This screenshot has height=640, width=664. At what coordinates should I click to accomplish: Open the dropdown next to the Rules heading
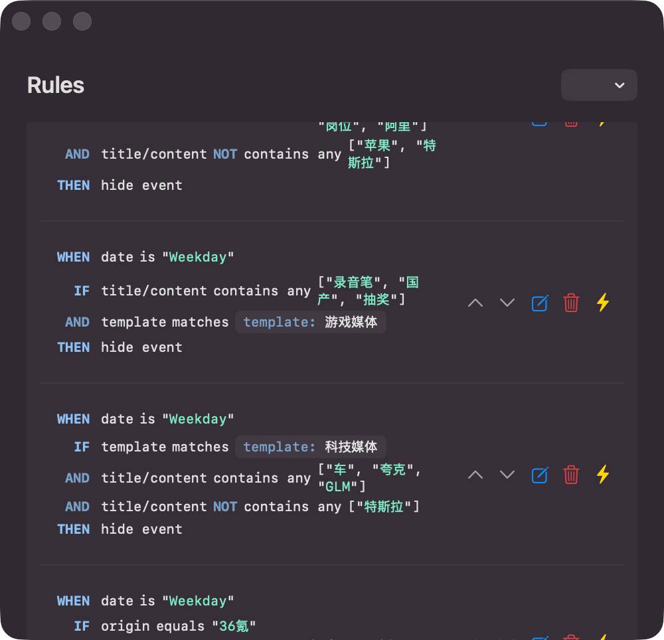(x=599, y=85)
